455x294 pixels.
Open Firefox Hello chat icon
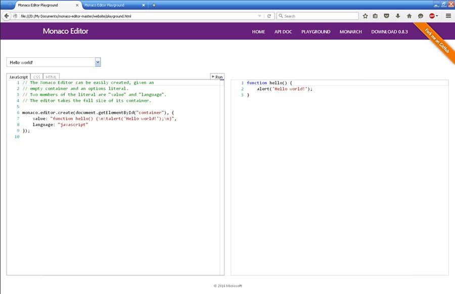point(421,16)
